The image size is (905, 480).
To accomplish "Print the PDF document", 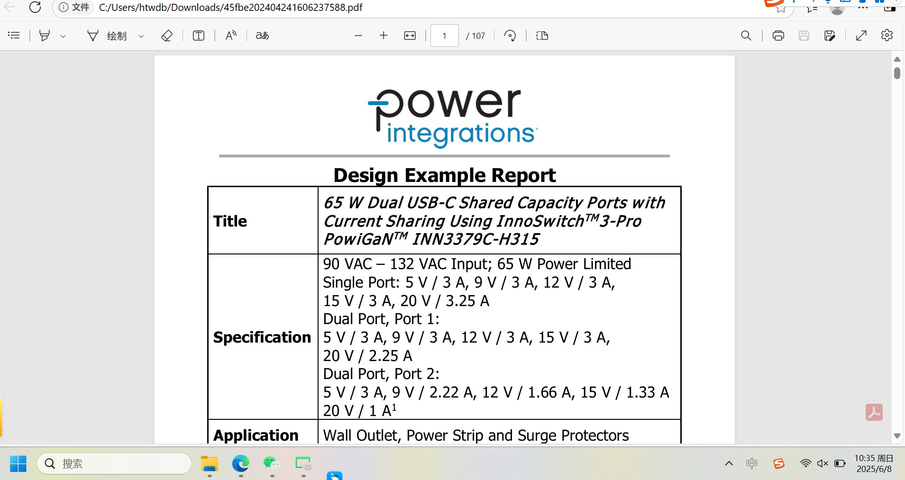I will (778, 36).
